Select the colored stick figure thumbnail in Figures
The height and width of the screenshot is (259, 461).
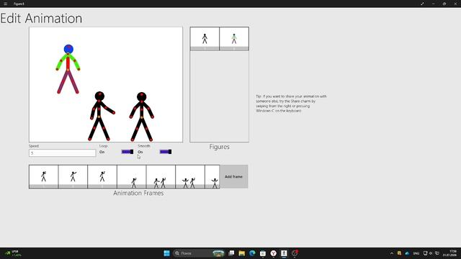tap(234, 39)
